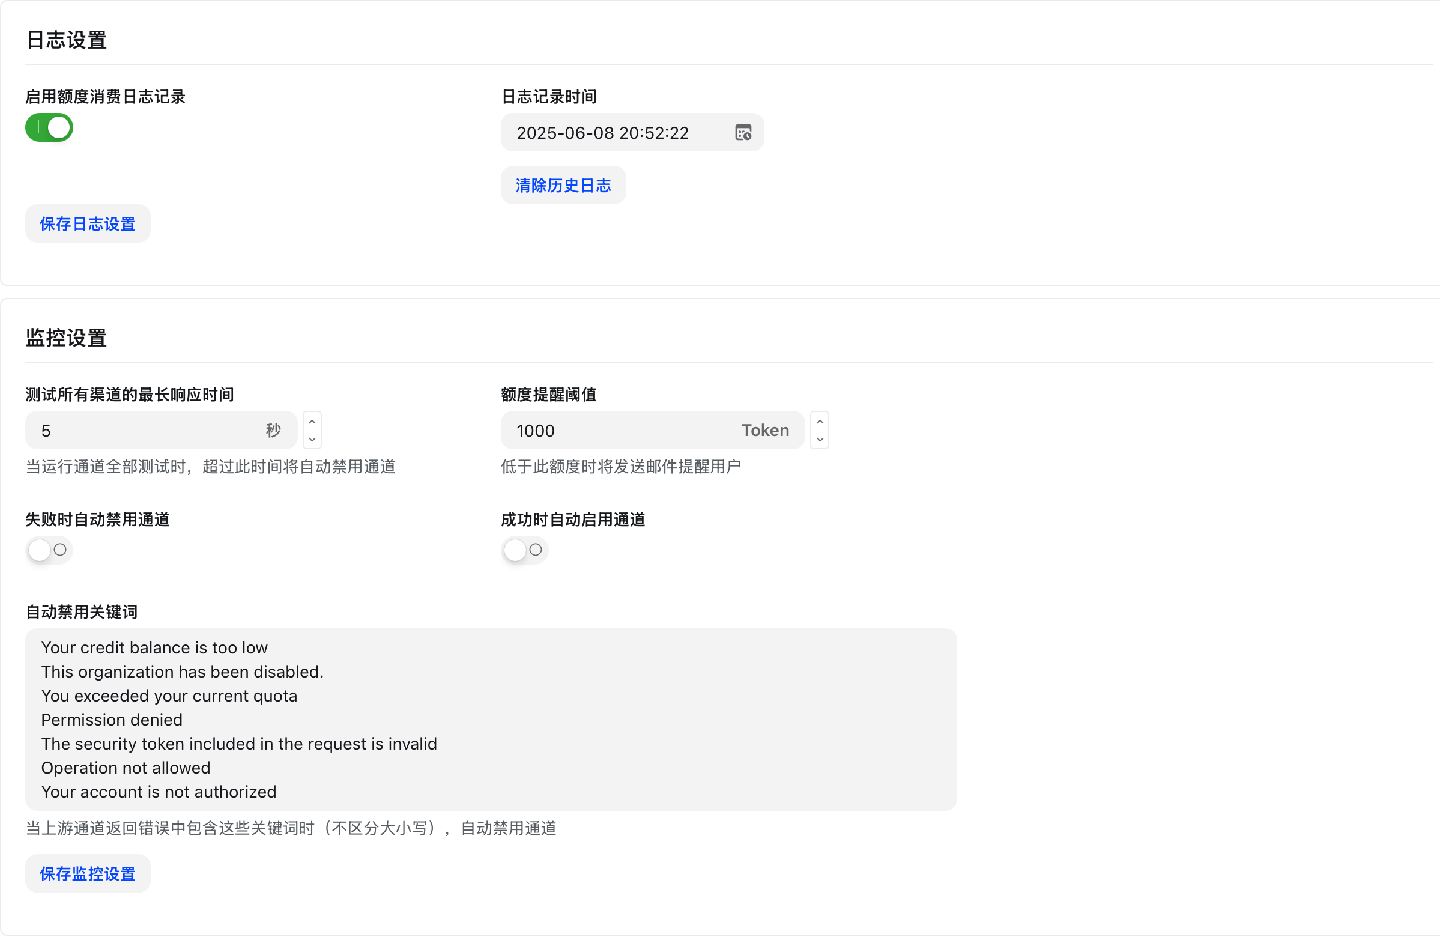This screenshot has height=937, width=1440.
Task: Enable 失败时自动禁用通道 switch
Action: [49, 550]
